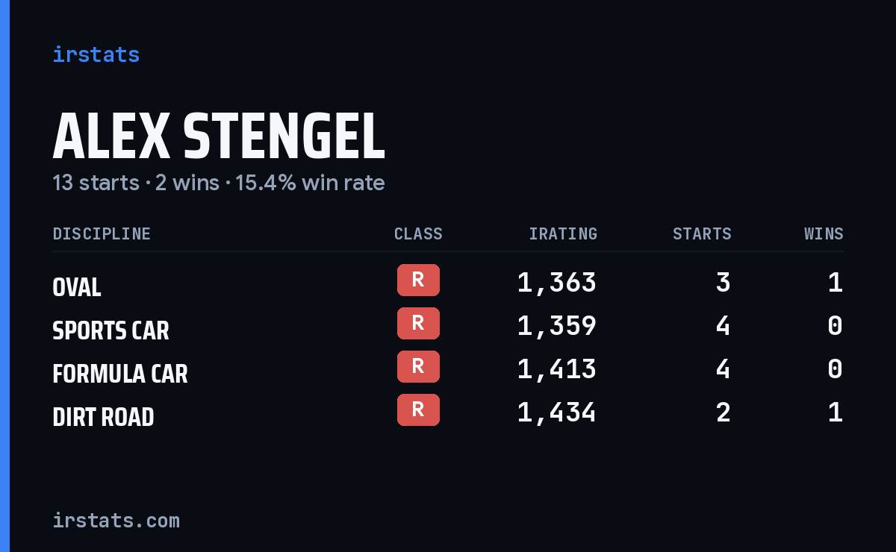This screenshot has height=552, width=896.
Task: Select the DIRT ROAD discipline label
Action: [x=103, y=417]
